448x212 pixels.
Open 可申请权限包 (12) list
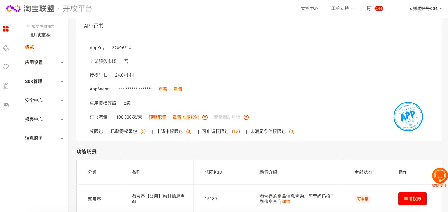pyautogui.click(x=221, y=131)
